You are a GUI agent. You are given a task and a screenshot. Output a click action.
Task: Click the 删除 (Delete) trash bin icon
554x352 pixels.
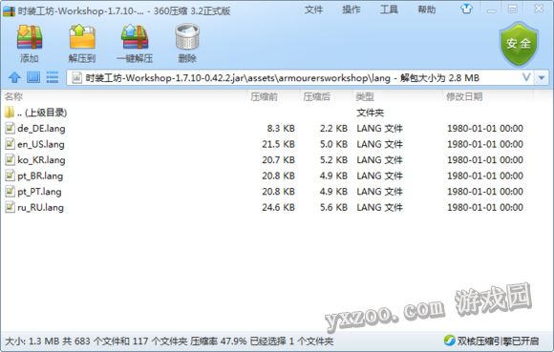click(x=187, y=36)
